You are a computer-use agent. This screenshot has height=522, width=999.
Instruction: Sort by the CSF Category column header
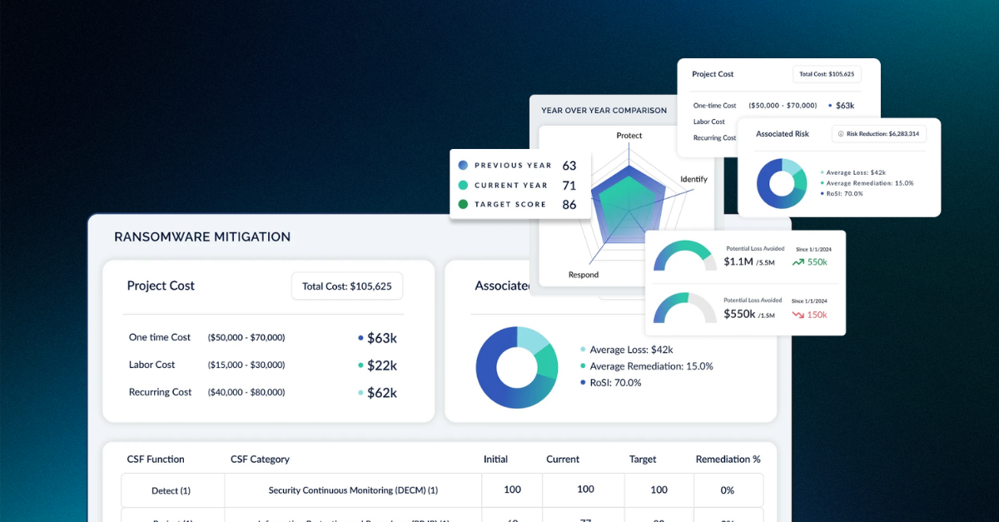pyautogui.click(x=260, y=460)
